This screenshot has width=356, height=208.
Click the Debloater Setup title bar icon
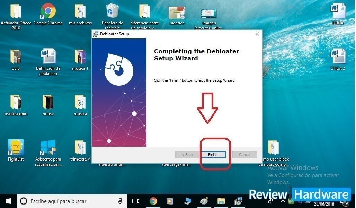click(x=96, y=34)
